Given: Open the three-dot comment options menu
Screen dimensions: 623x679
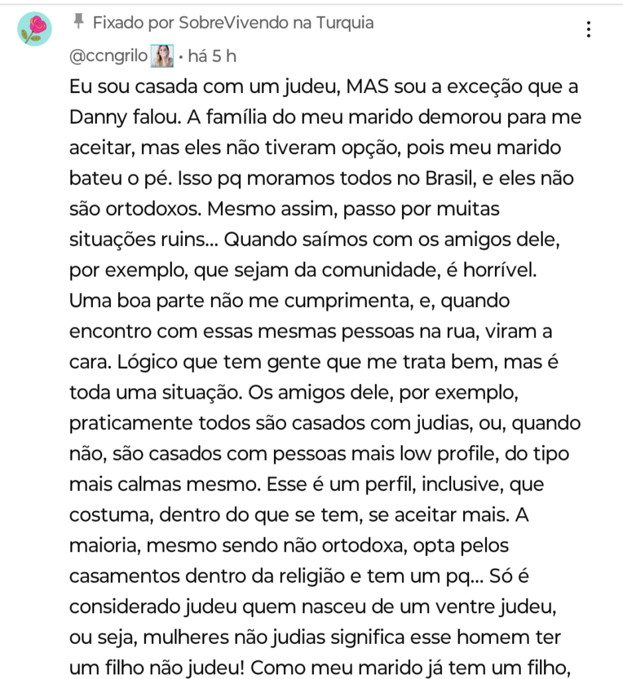Looking at the screenshot, I should pyautogui.click(x=588, y=30).
